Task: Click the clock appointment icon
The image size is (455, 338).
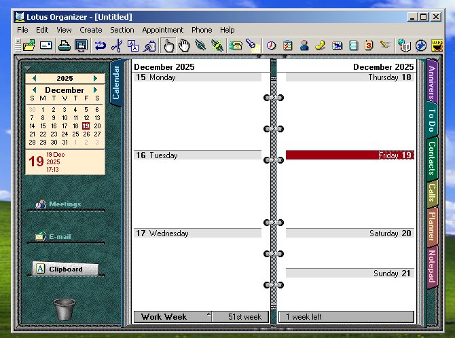Action: click(271, 46)
